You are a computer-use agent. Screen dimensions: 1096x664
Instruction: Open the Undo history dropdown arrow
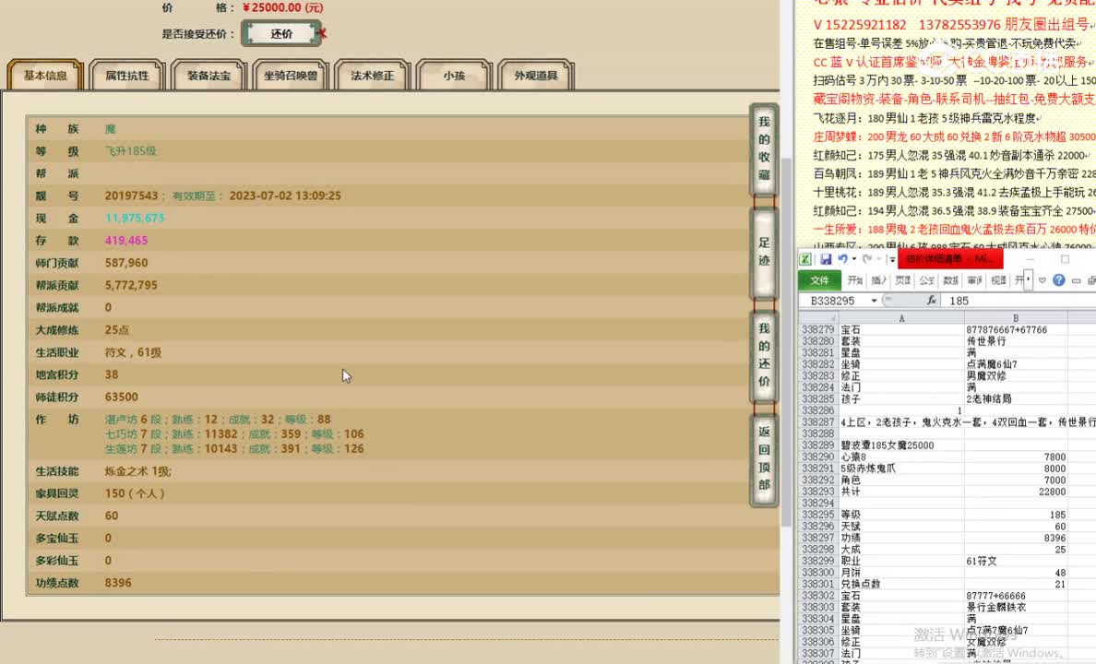(853, 259)
